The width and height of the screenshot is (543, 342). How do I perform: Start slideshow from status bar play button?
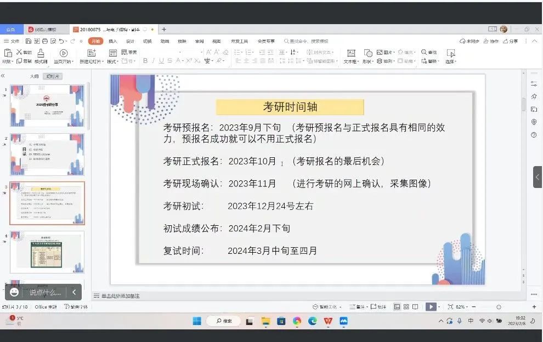click(x=431, y=307)
